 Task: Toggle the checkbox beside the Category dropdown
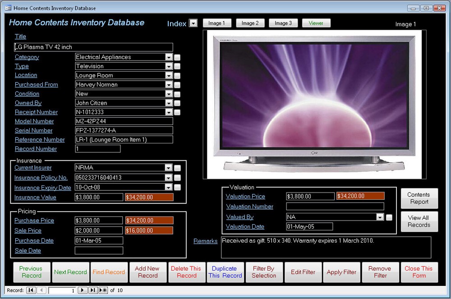tap(176, 57)
